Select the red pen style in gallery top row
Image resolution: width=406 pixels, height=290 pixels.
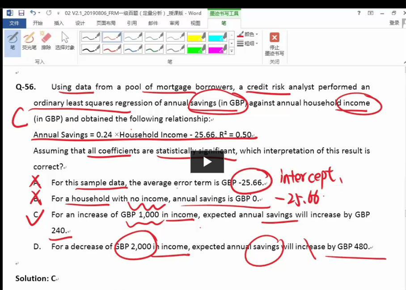(111, 37)
